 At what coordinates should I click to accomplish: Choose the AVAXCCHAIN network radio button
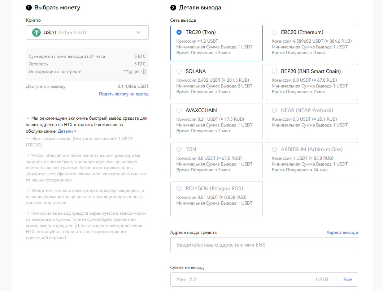(179, 110)
